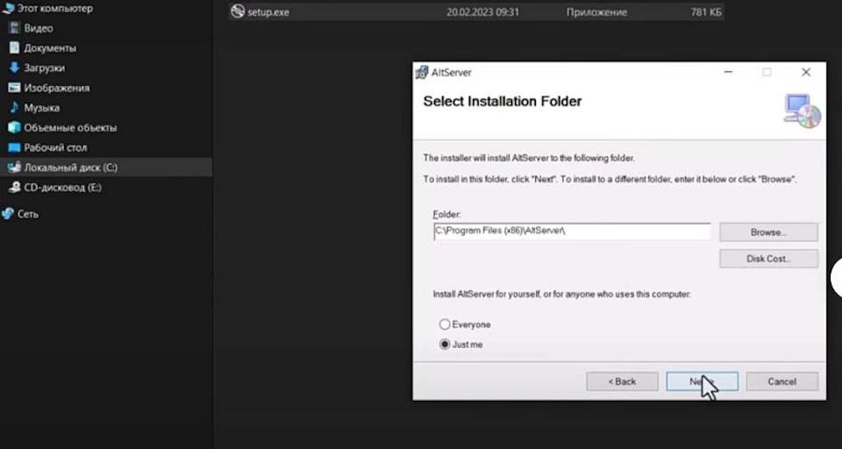Select the Desktop folder icon
842x449 pixels.
(x=14, y=147)
